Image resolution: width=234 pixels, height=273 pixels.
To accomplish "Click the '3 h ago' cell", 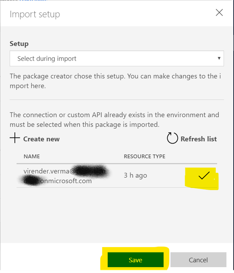I will pos(135,175).
